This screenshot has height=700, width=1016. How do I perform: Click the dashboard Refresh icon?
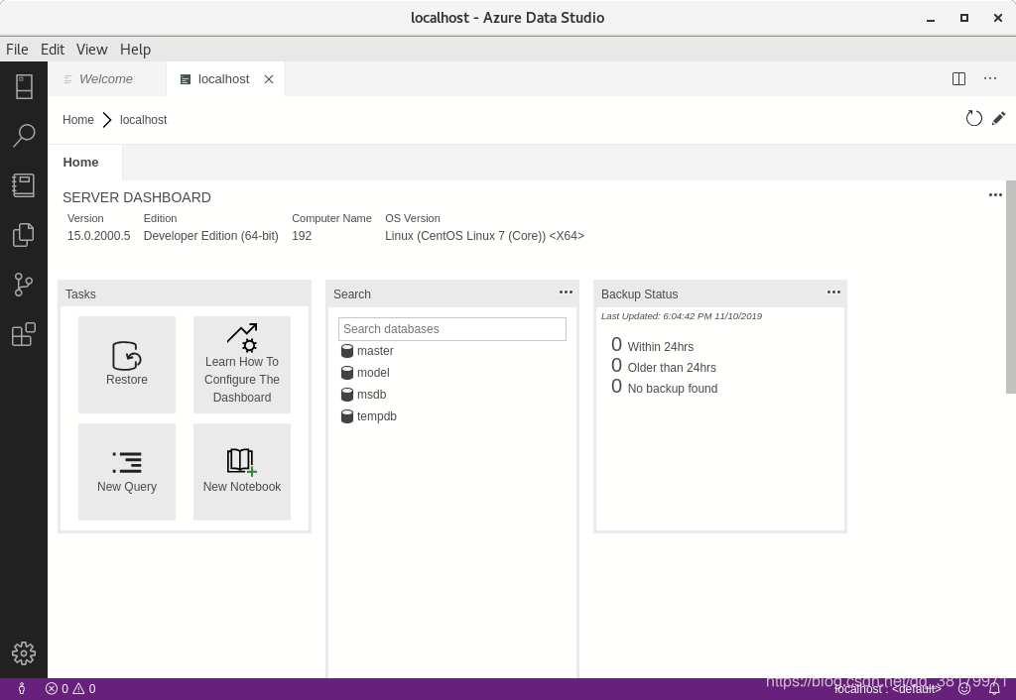pos(974,119)
